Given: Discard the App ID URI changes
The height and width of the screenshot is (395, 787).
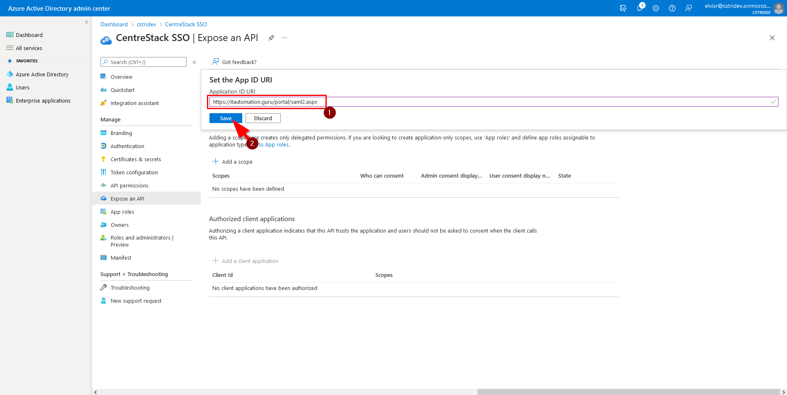Looking at the screenshot, I should pos(263,118).
